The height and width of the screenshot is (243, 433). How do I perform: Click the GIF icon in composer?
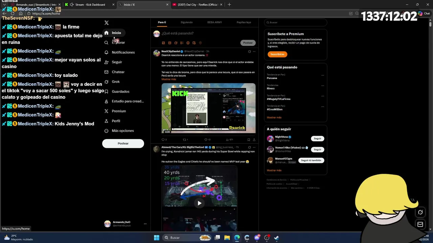[x=169, y=43]
